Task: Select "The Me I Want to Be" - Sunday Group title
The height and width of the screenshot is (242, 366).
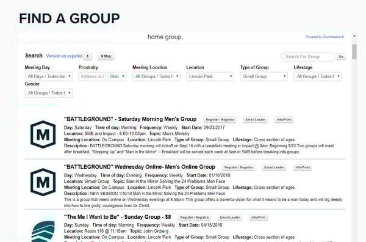Action: [x=118, y=217]
